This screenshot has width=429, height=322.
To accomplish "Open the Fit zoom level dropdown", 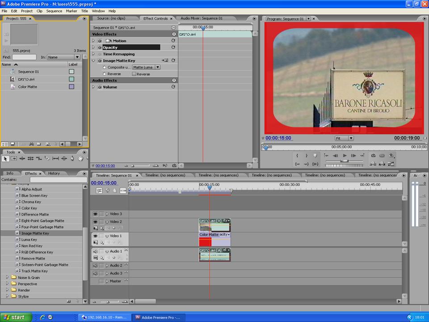I will pos(345,138).
